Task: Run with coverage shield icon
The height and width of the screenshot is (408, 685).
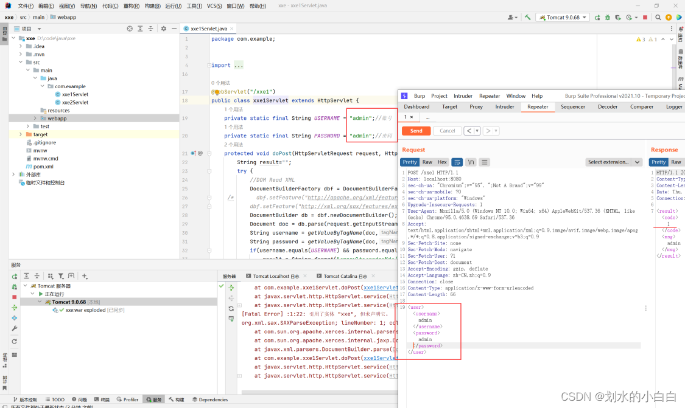Action: click(618, 18)
